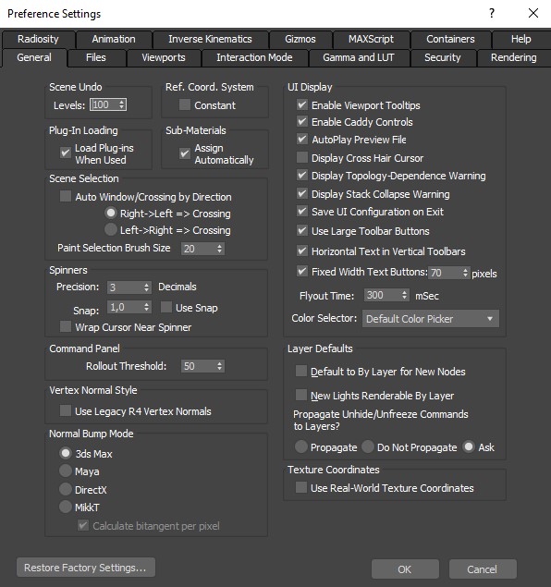Screen dimensions: 551x587
Task: Toggle Enable Caddy Controls
Action: [x=302, y=121]
